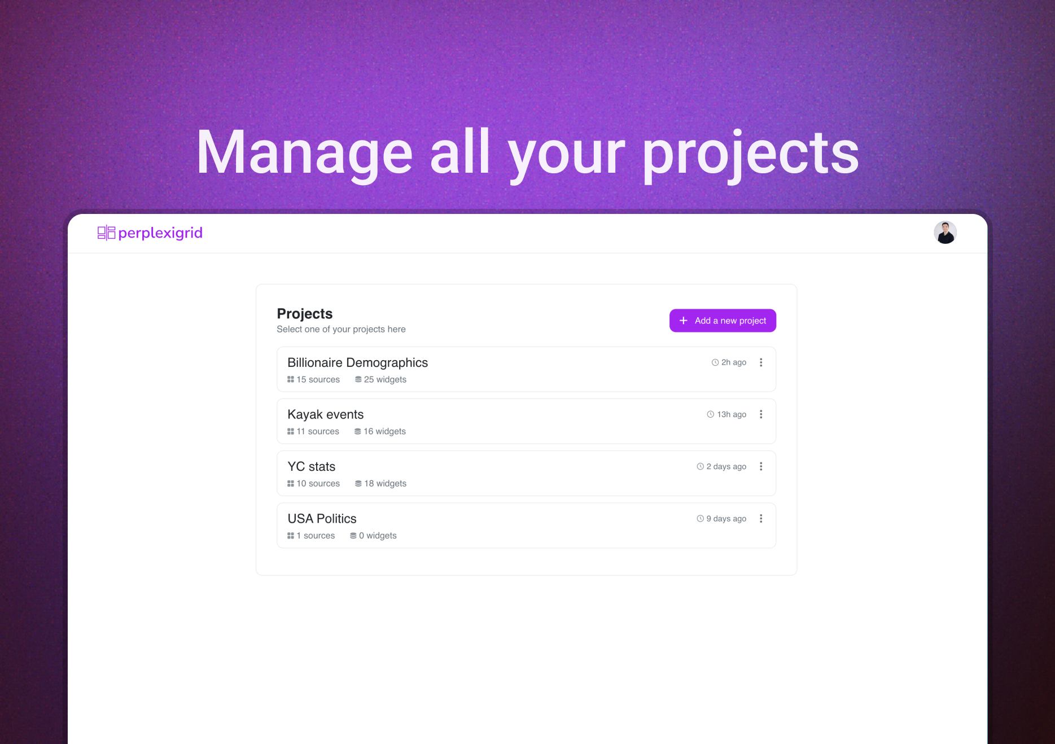The width and height of the screenshot is (1055, 744).
Task: Click the '15 sources' text
Action: point(318,379)
